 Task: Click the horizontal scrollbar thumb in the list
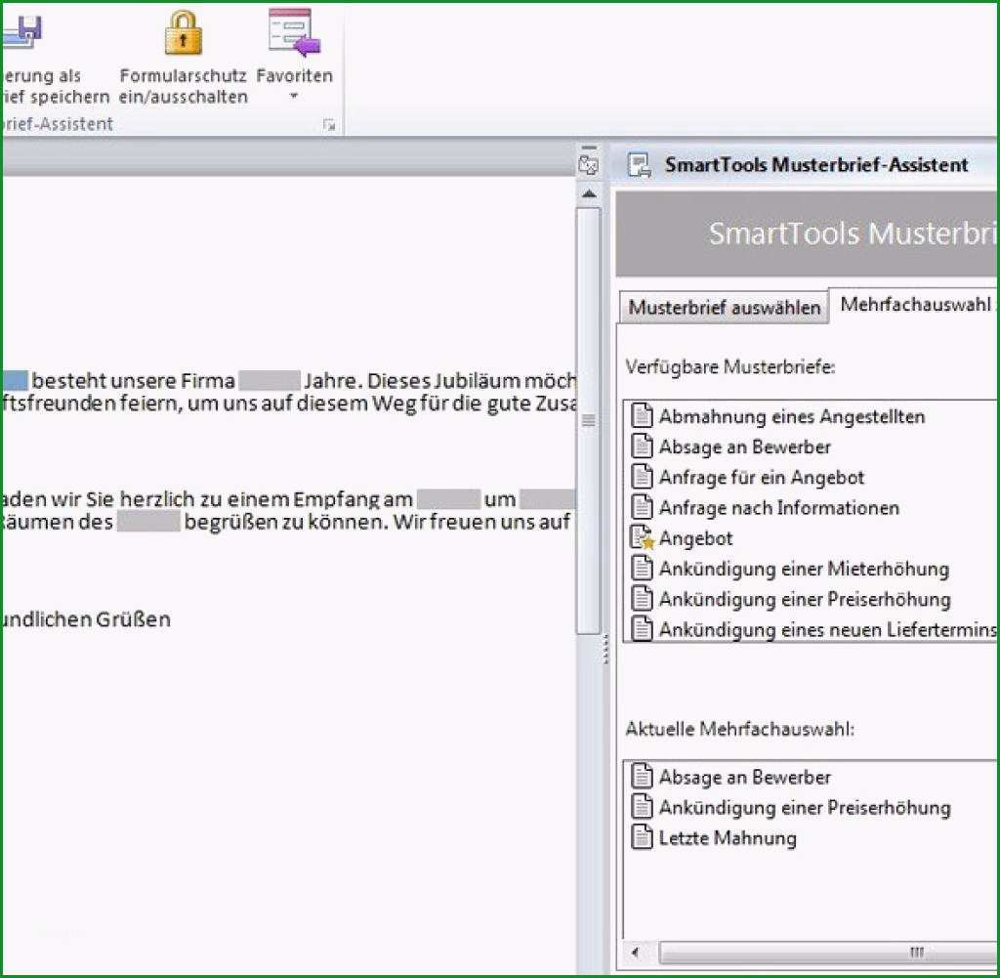pyautogui.click(x=829, y=953)
